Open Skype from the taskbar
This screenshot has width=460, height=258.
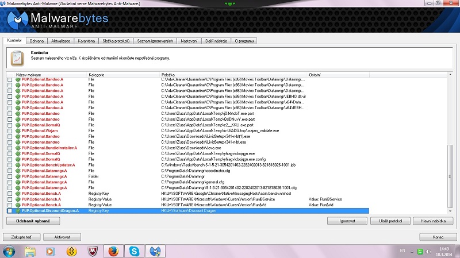(135, 251)
